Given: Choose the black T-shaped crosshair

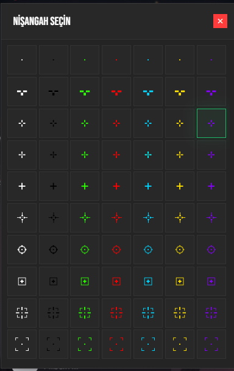Looking at the screenshot, I should click(54, 92).
